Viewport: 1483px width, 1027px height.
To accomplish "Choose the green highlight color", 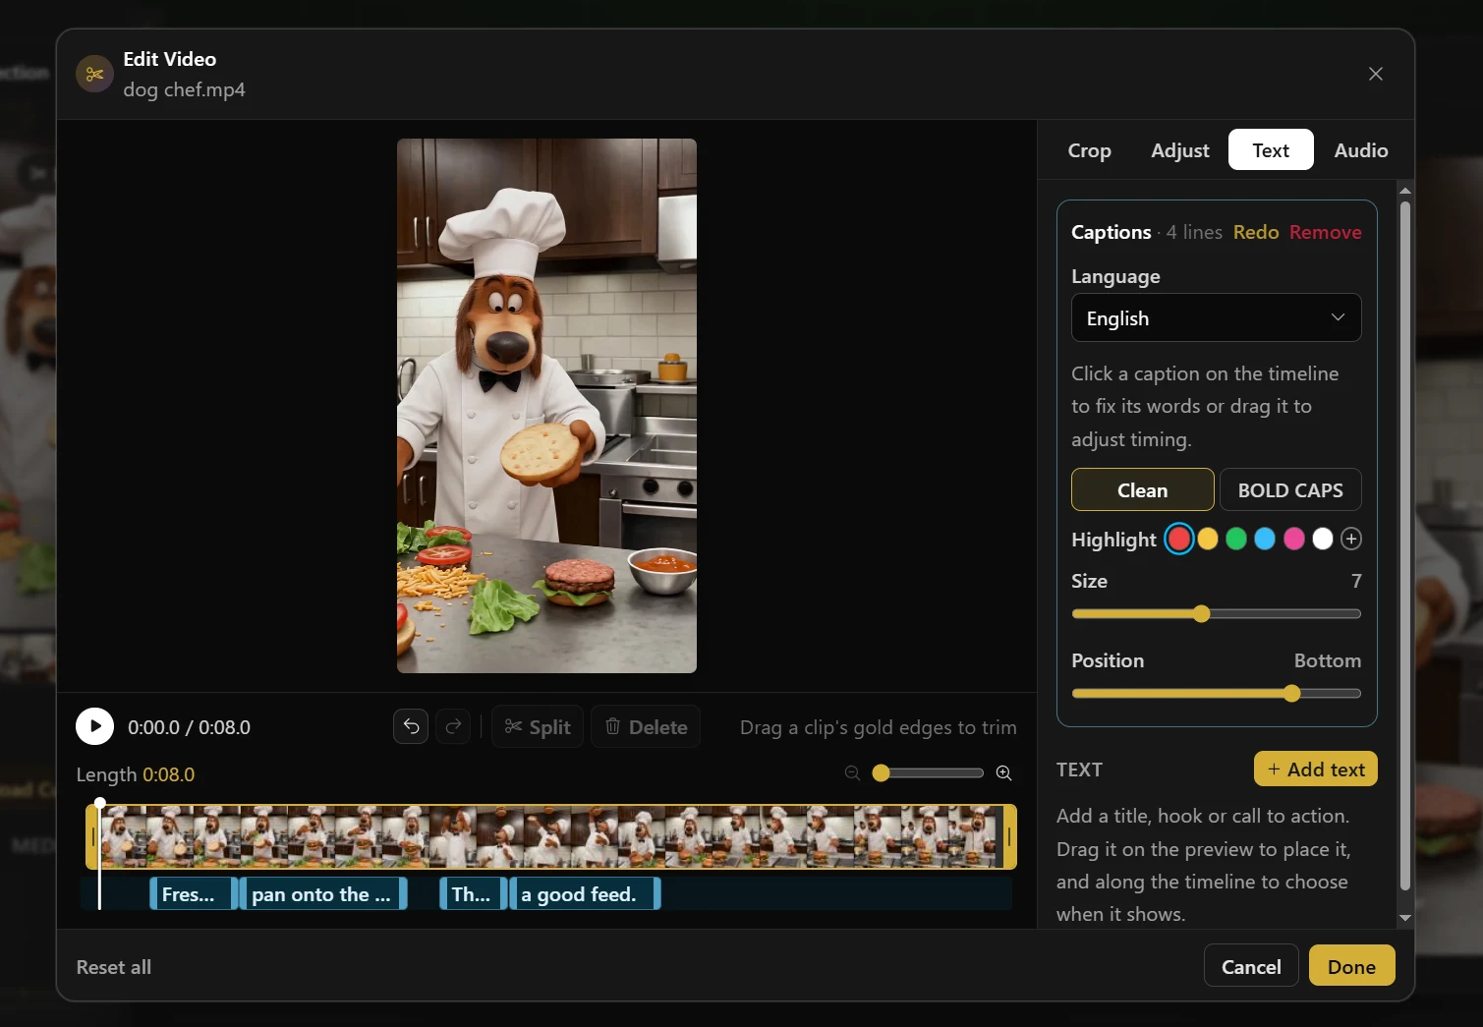I will (x=1236, y=539).
